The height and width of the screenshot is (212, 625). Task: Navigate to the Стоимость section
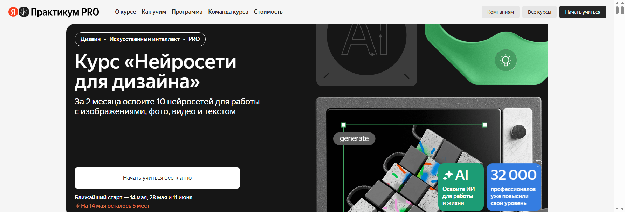[x=268, y=12]
